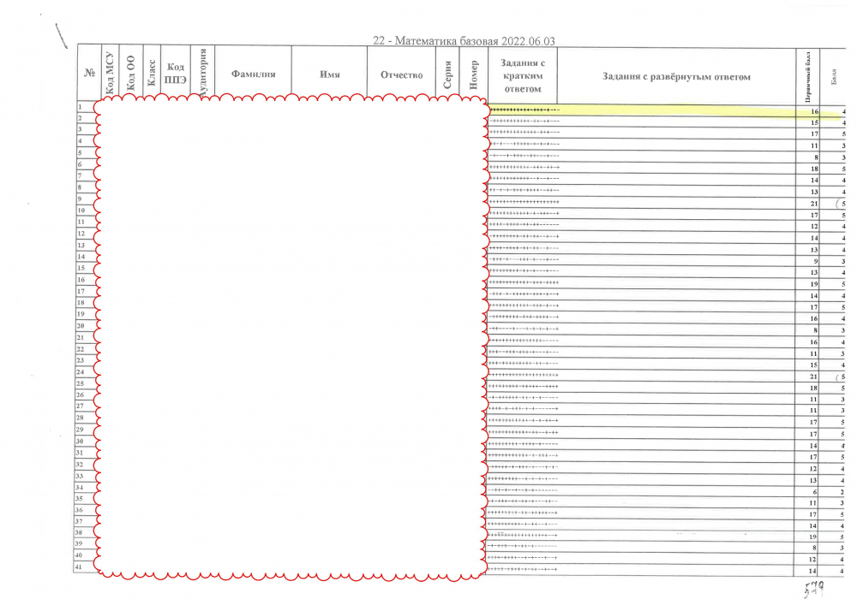Click row number 39 in № column
Screen dimensions: 857x605
79,544
